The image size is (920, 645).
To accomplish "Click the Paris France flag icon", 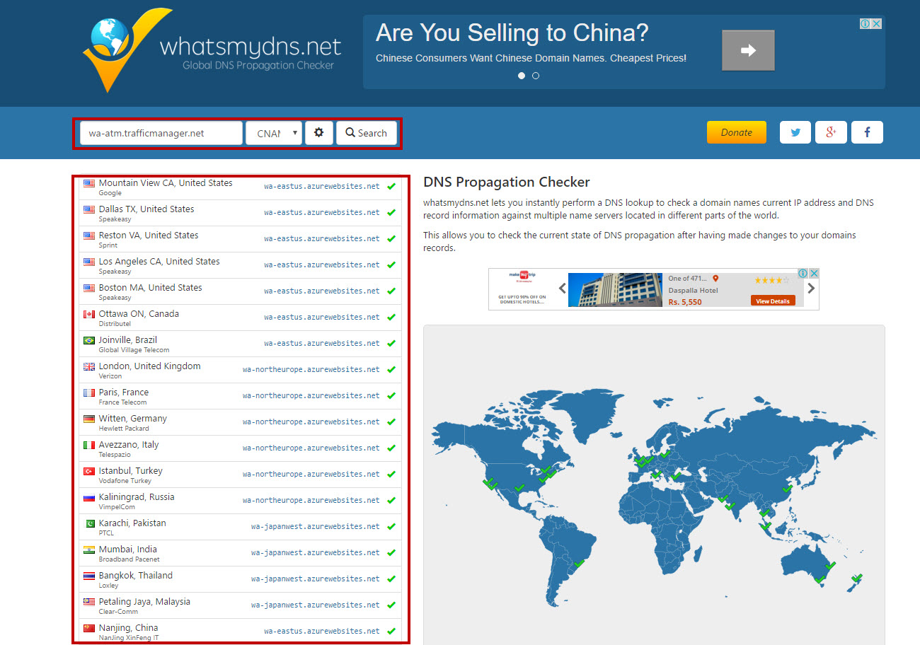I will (x=89, y=393).
